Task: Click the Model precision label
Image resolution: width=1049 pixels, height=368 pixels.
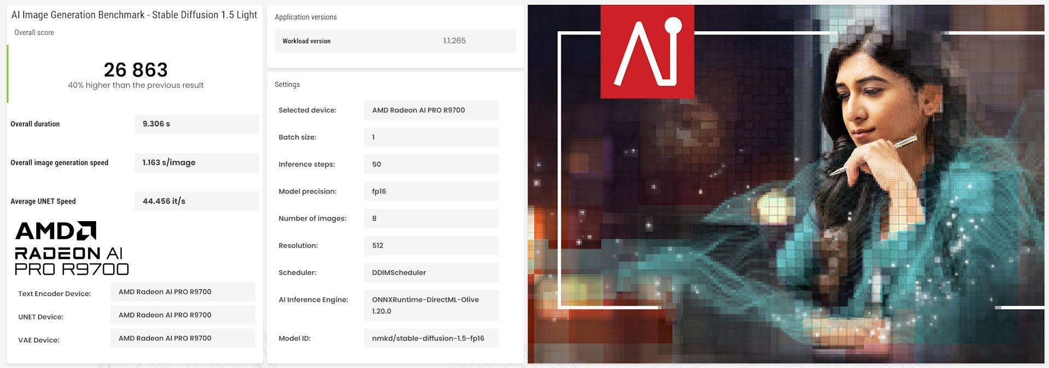Action: tap(308, 191)
